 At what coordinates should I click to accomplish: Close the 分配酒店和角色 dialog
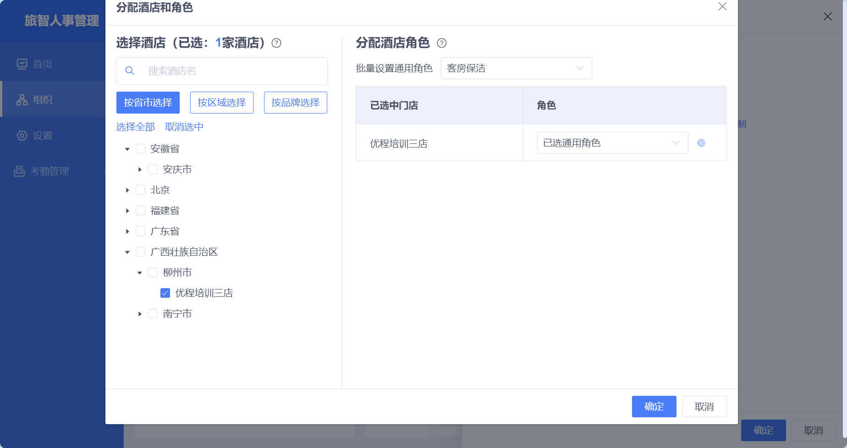(722, 6)
